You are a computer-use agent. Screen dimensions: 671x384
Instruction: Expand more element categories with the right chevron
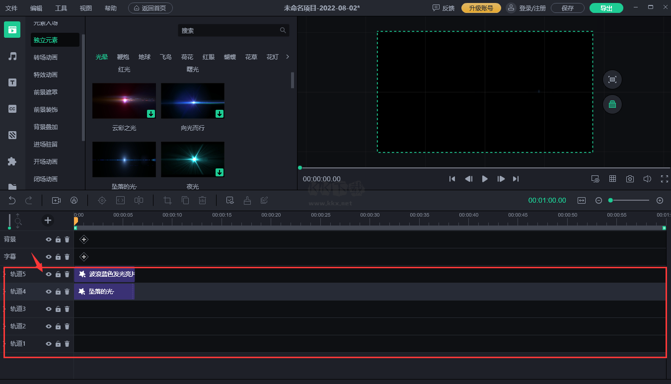click(x=288, y=57)
